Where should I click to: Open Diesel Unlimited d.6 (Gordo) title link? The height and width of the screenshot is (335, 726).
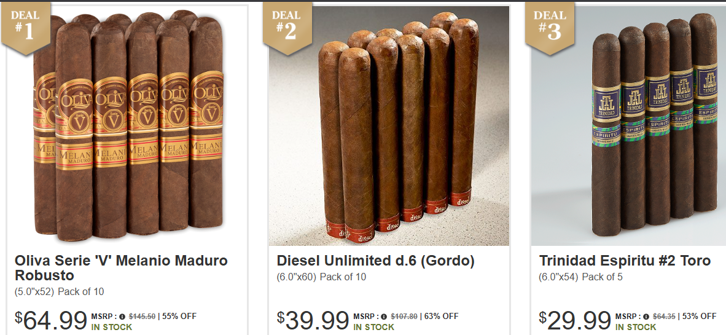pyautogui.click(x=375, y=261)
